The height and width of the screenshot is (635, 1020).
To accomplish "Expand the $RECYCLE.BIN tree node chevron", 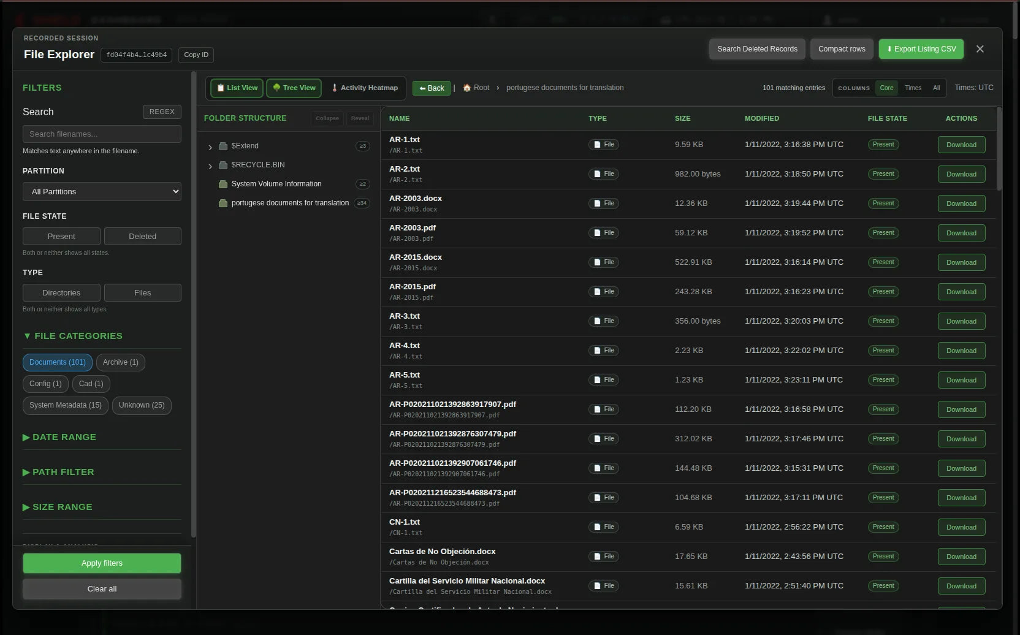I will [x=210, y=166].
